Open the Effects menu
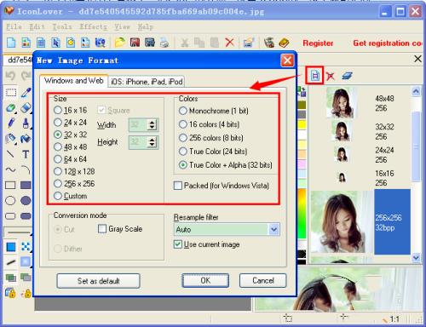Image resolution: width=426 pixels, height=327 pixels. (x=94, y=27)
